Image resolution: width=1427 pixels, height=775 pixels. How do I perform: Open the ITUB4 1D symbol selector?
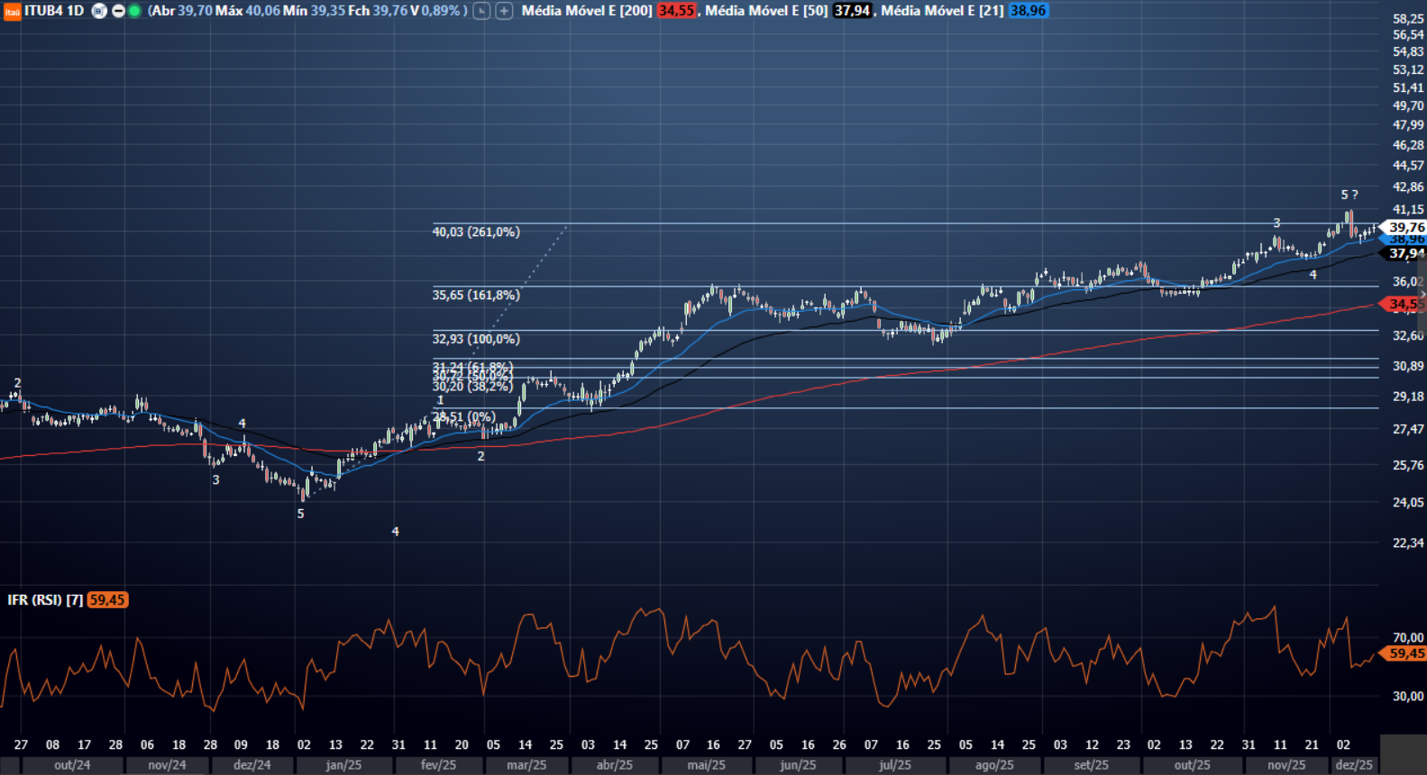coord(54,11)
